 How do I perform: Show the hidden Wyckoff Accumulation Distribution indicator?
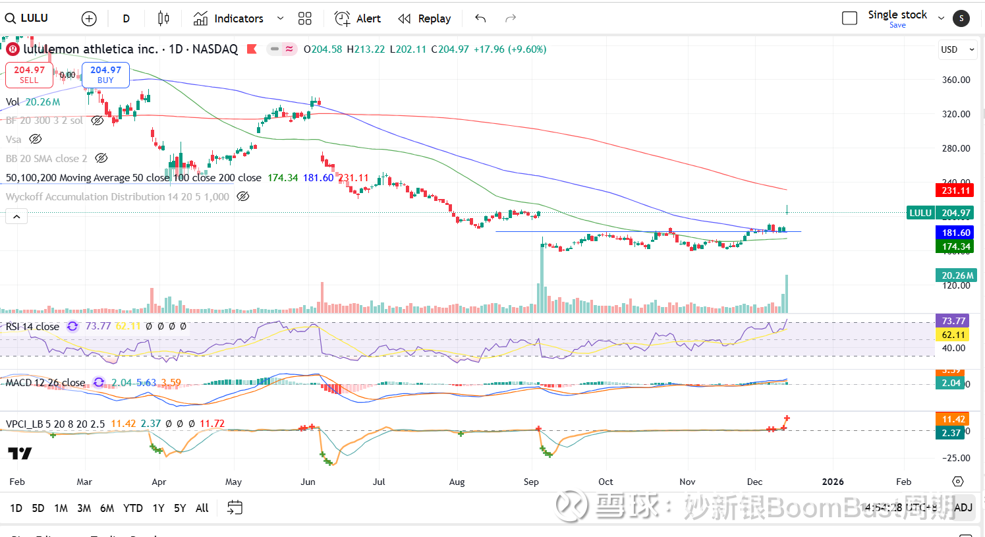(x=243, y=197)
